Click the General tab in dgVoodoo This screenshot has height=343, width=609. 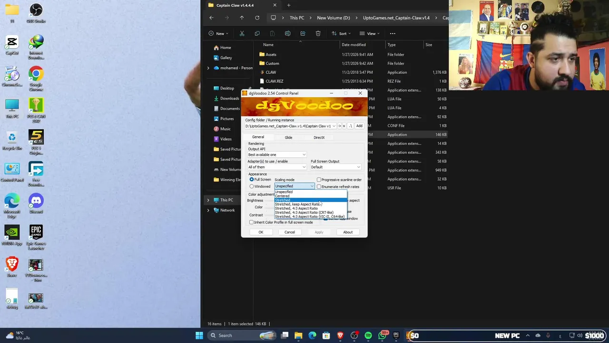[258, 137]
